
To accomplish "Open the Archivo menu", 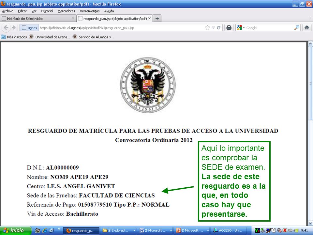I will (7, 11).
